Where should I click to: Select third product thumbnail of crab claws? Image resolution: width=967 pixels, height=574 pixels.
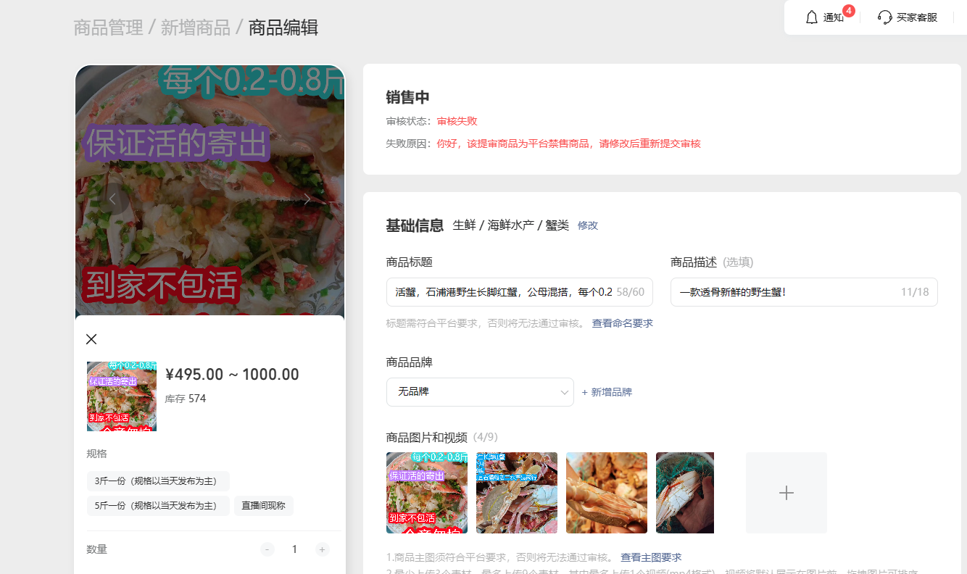coord(607,493)
